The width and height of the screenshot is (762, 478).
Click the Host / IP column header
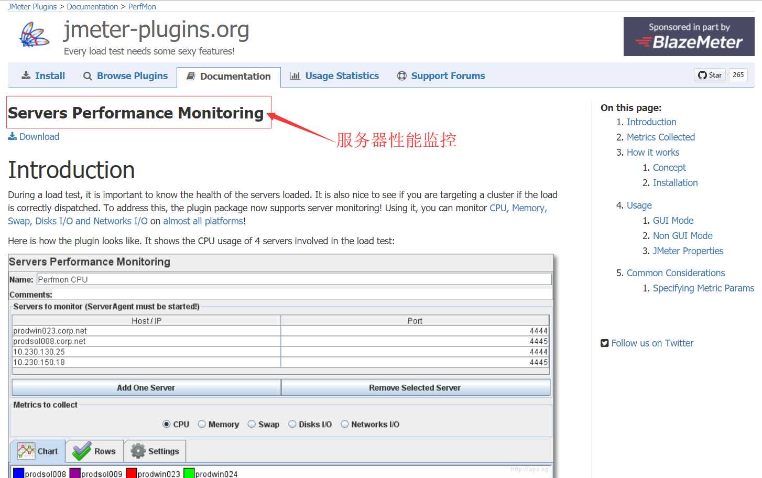(147, 321)
